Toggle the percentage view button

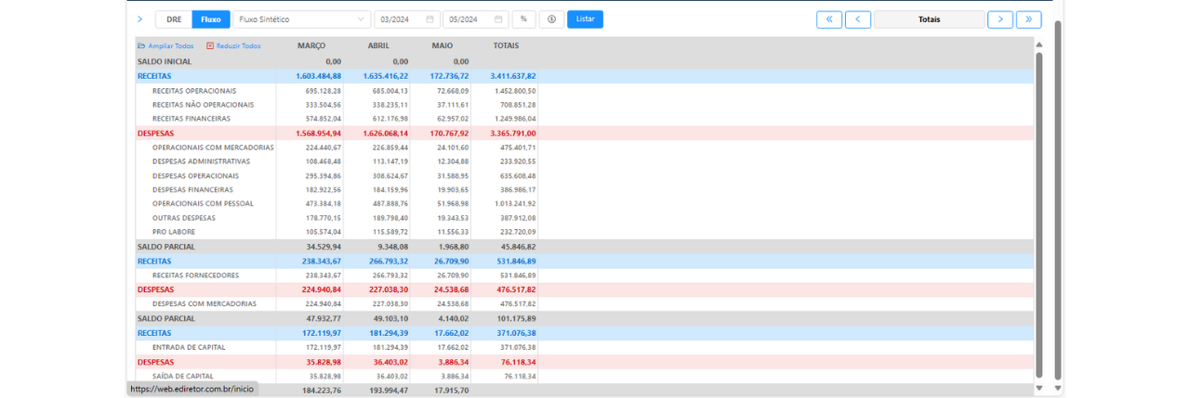coord(523,19)
